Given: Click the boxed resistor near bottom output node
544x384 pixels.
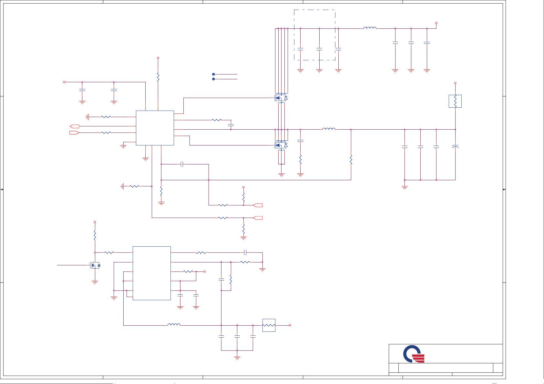Looking at the screenshot, I should pos(269,325).
